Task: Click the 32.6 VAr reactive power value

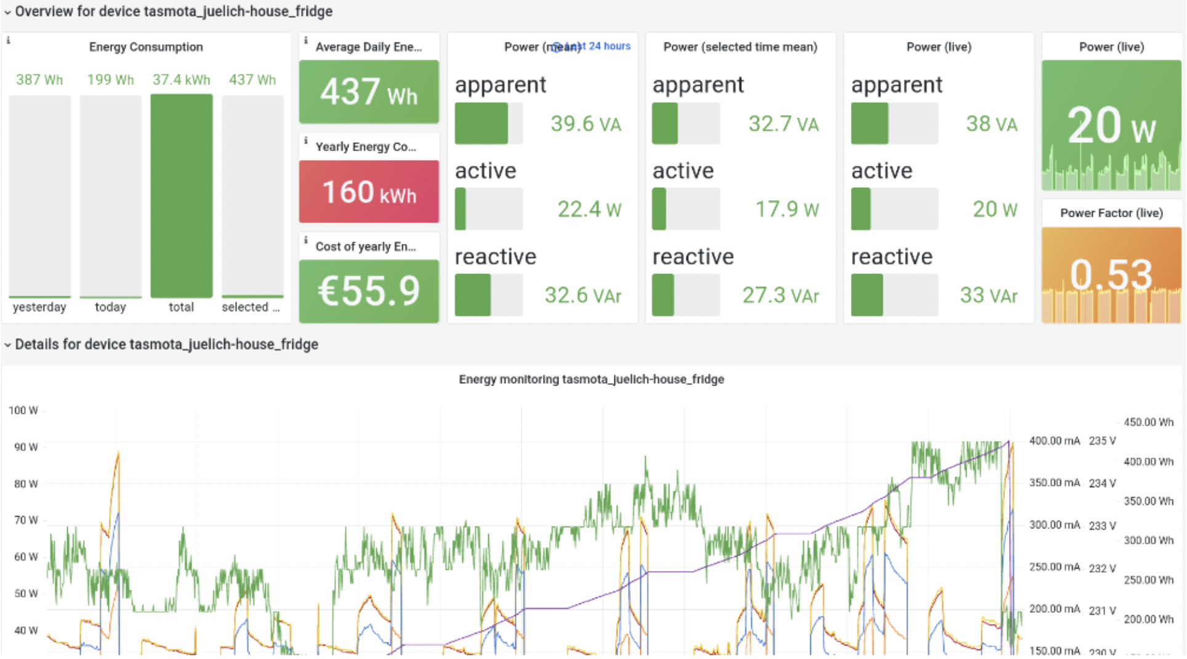Action: point(583,296)
